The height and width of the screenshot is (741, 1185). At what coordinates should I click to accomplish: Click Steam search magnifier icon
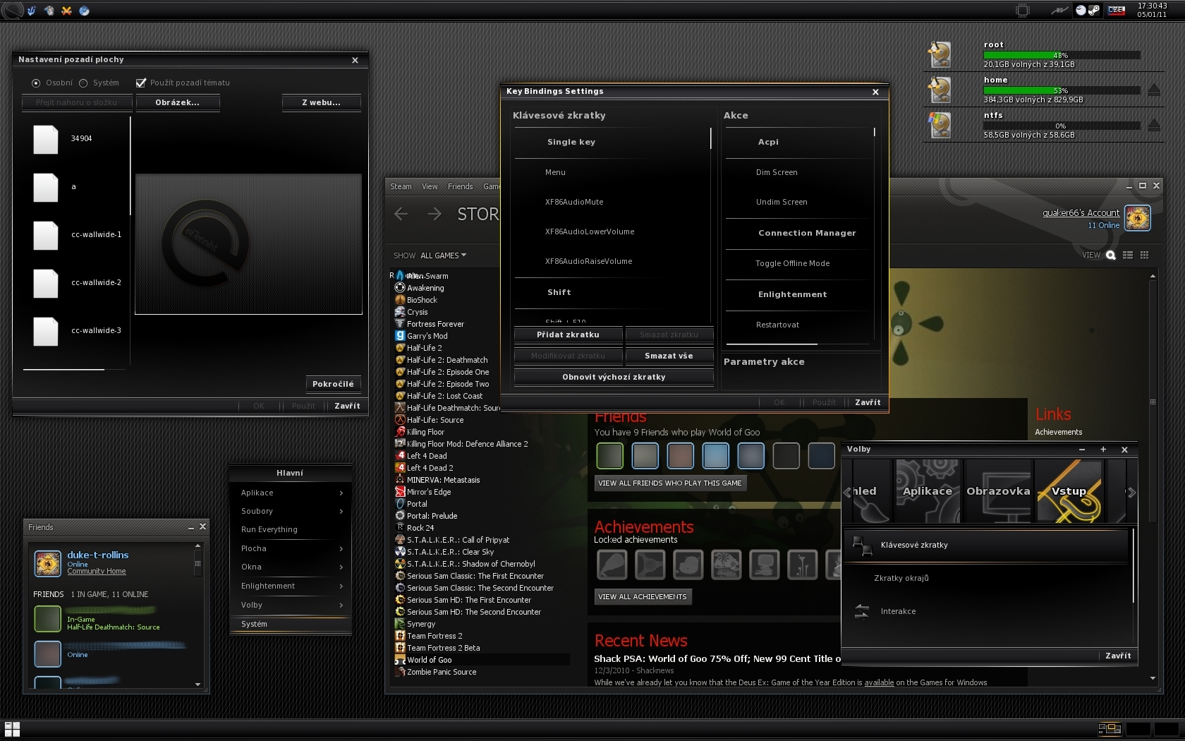coord(1110,255)
